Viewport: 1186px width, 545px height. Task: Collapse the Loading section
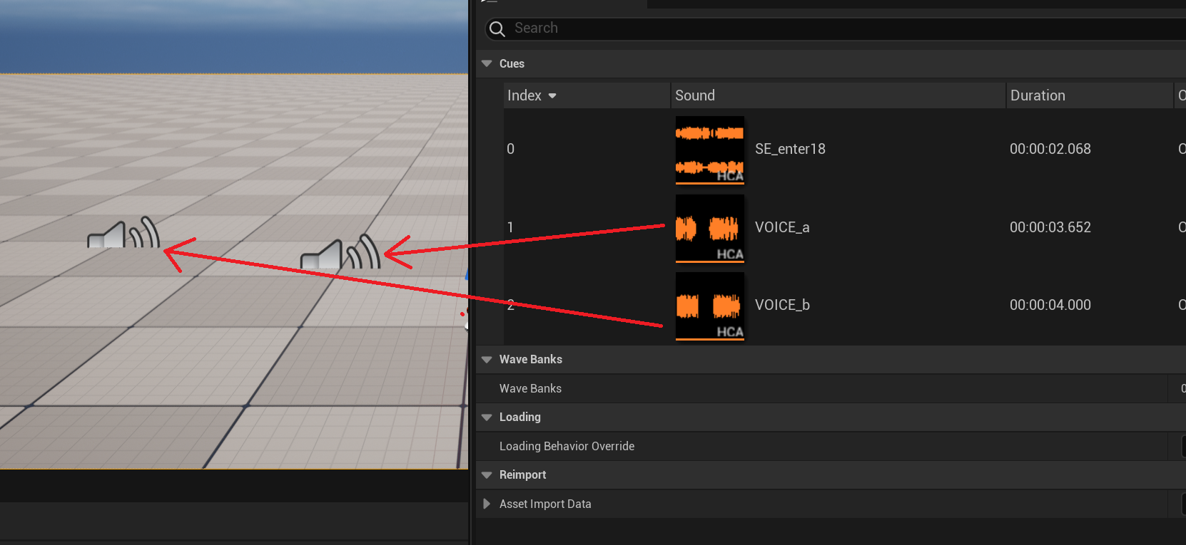[487, 417]
